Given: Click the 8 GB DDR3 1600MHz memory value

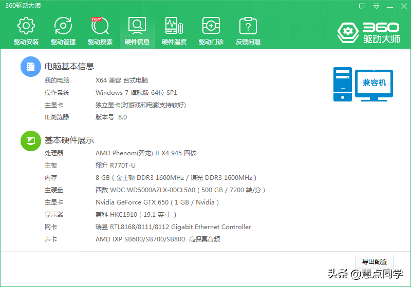Looking at the screenshot, I should point(176,178).
